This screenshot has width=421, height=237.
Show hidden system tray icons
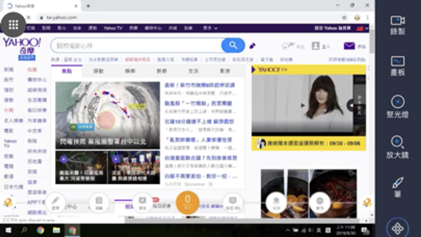288,231
